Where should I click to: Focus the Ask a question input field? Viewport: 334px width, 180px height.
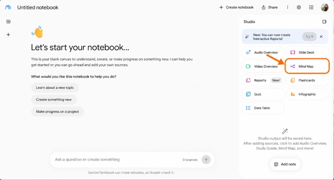point(115,159)
